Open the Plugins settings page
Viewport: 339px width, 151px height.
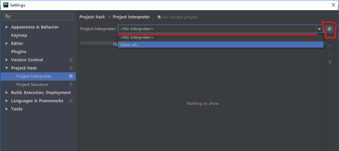pyautogui.click(x=19, y=51)
